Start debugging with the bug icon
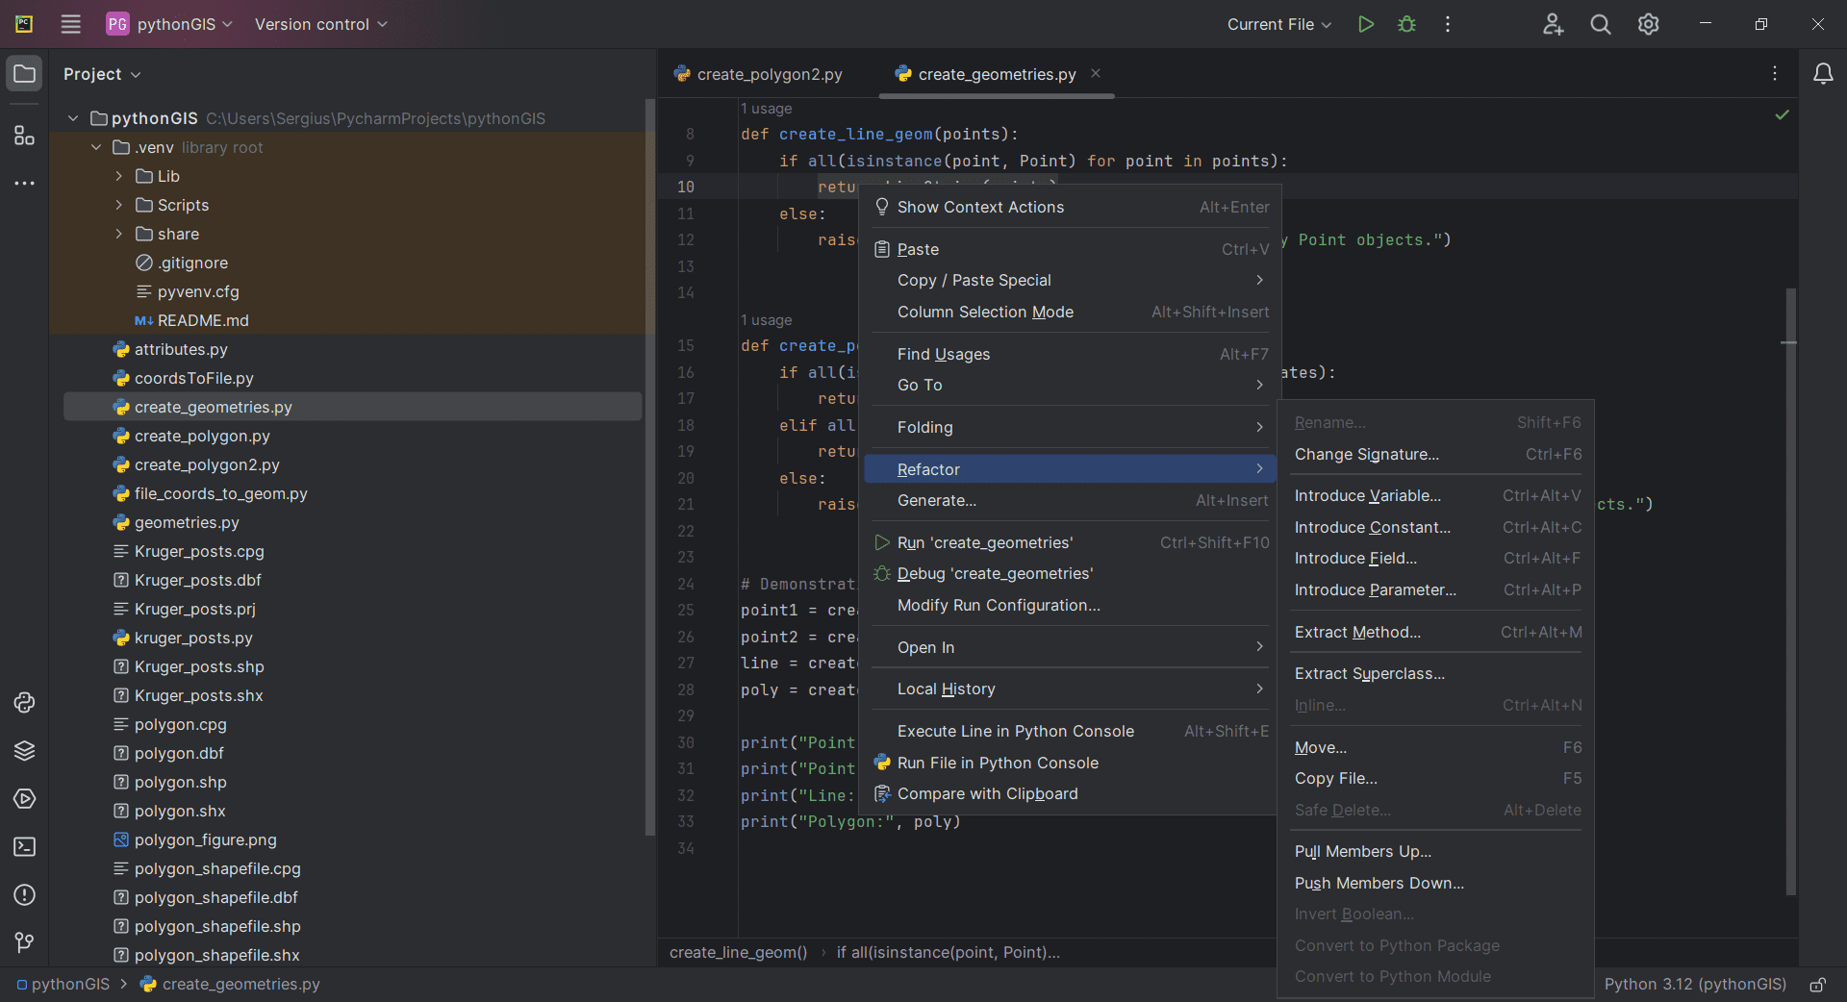1847x1002 pixels. 1406,24
